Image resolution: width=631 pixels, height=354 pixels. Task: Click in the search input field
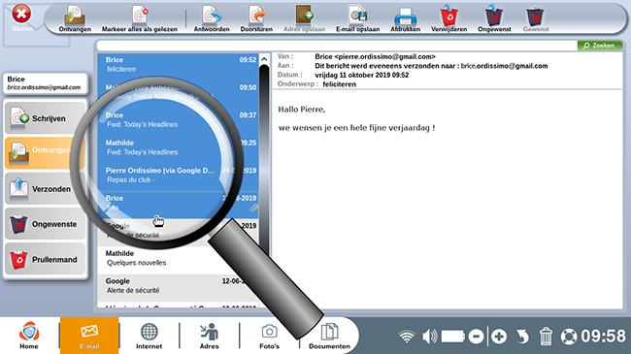tap(337, 46)
